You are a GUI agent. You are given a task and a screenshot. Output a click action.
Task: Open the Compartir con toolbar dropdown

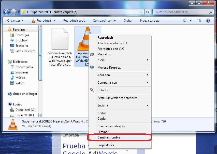tap(104, 21)
